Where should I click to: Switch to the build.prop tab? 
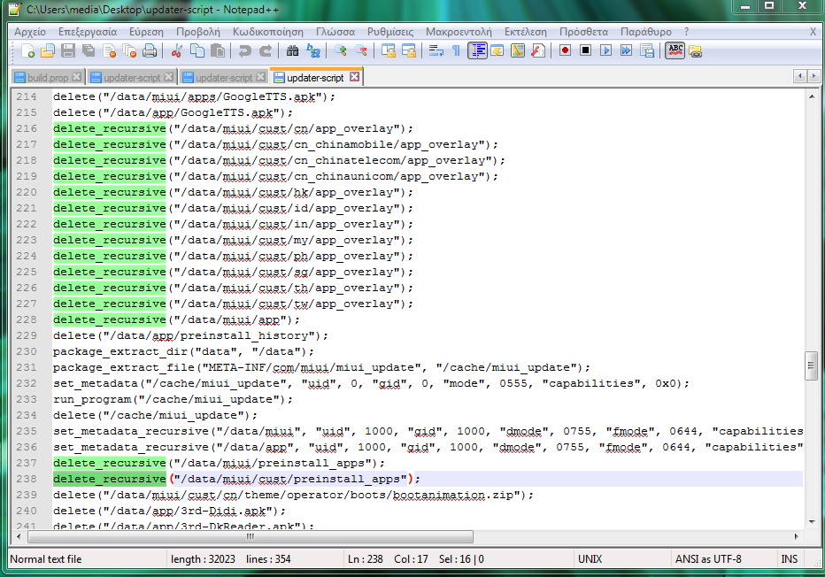click(x=48, y=78)
